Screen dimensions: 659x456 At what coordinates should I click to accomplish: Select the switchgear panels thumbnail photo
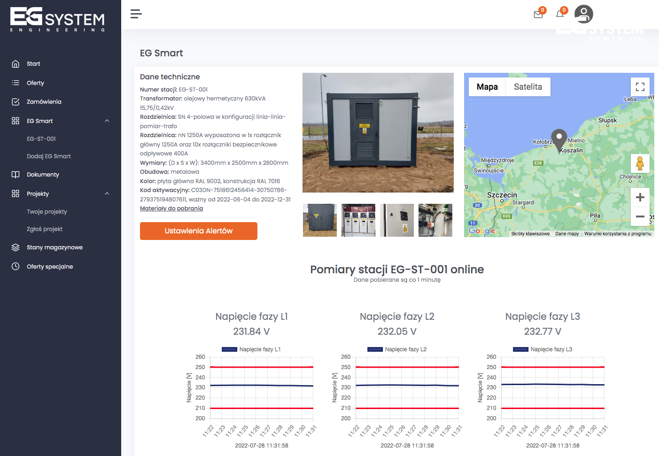(358, 220)
